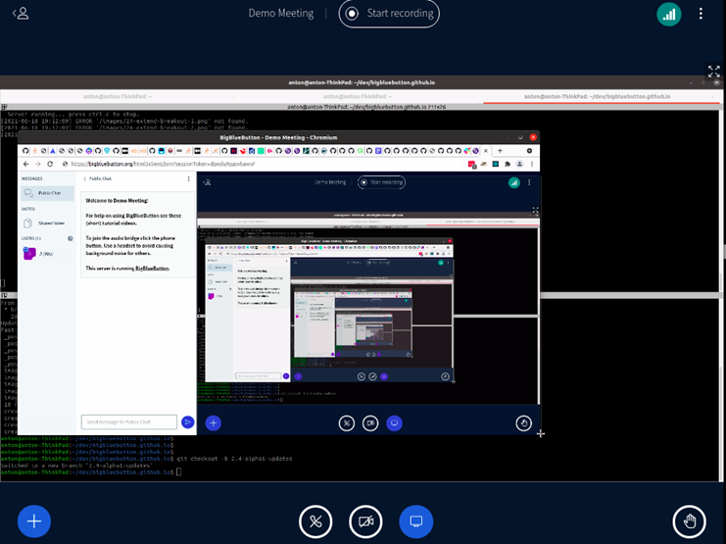Open the three-dot options menu
Screen dimensions: 726x544
(701, 14)
